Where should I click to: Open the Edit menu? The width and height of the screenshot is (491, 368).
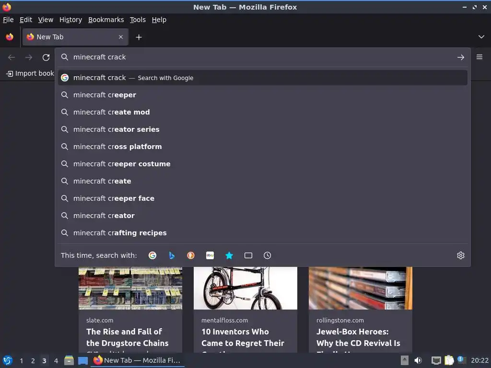(26, 20)
